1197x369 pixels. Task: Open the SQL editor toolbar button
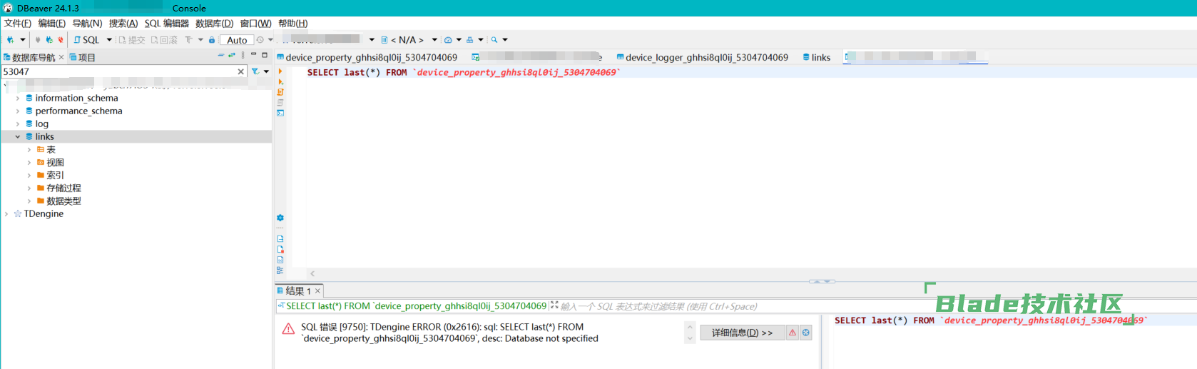tap(87, 40)
